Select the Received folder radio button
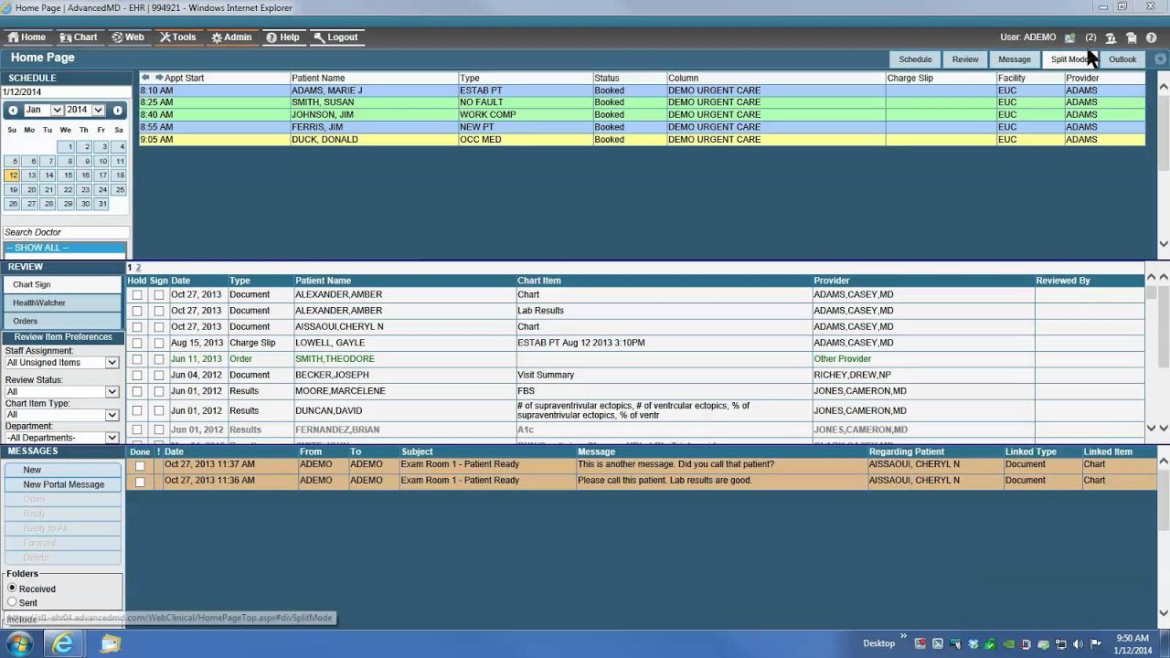Image resolution: width=1170 pixels, height=658 pixels. (x=12, y=589)
